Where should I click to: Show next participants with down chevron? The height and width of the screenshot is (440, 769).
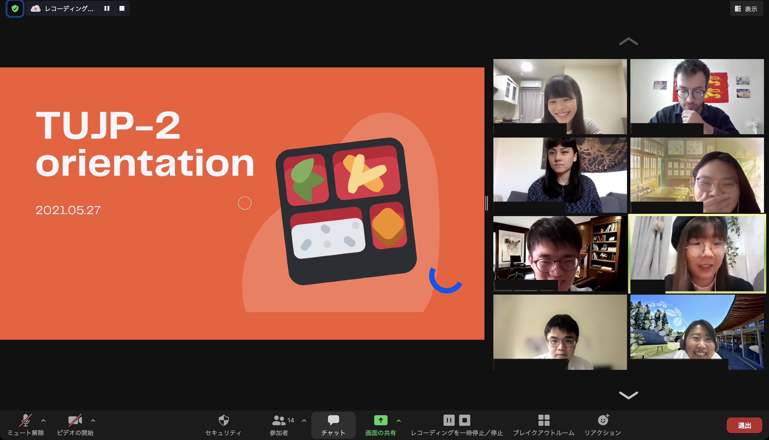click(629, 395)
